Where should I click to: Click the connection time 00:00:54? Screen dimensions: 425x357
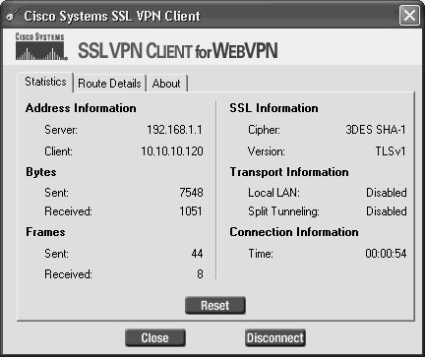point(386,254)
